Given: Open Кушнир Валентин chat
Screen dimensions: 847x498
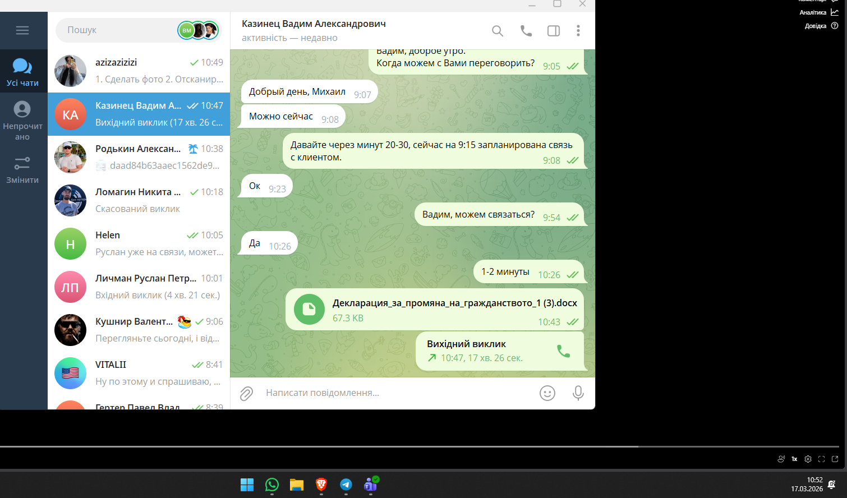Looking at the screenshot, I should click(139, 330).
